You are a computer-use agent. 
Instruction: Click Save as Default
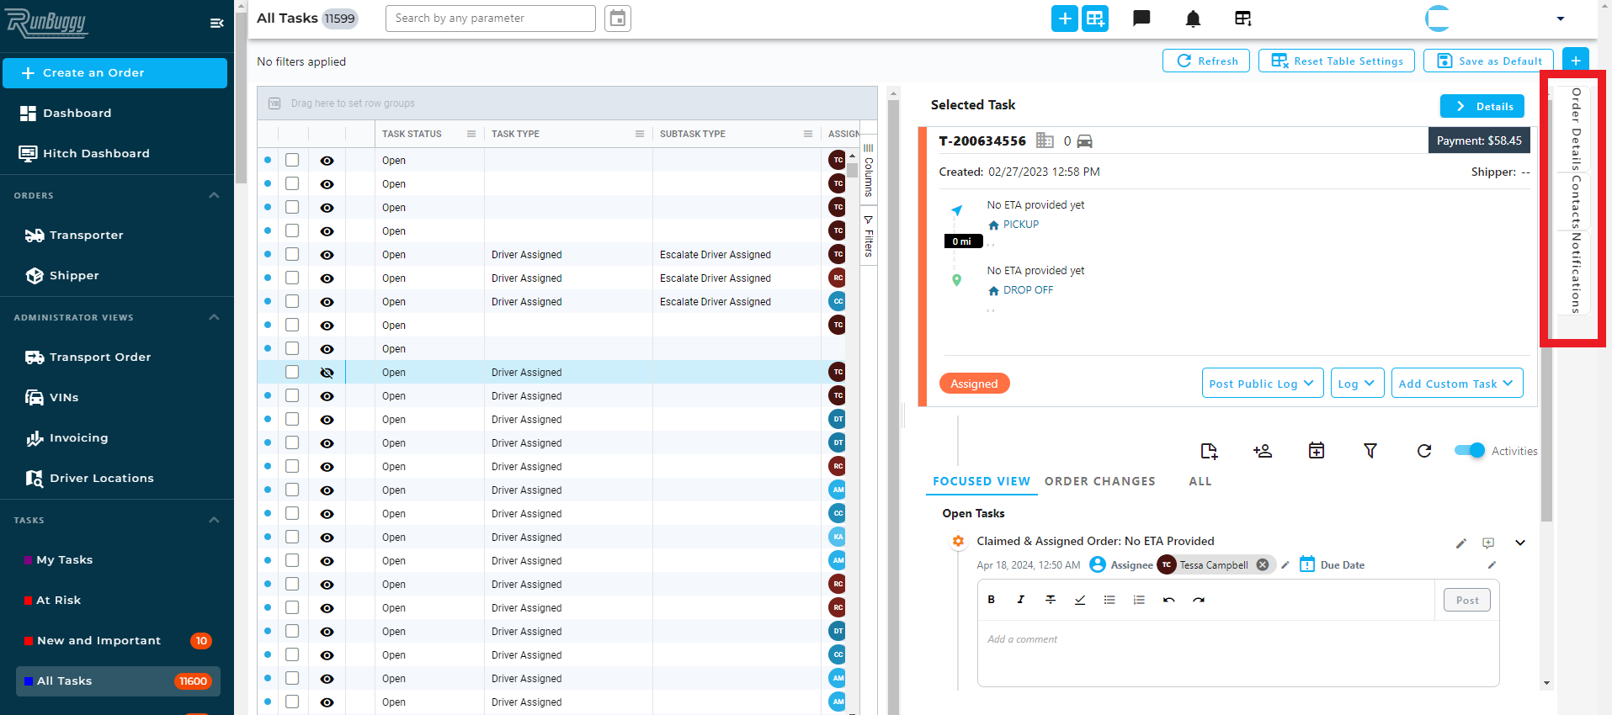point(1489,61)
